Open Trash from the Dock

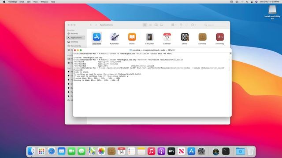pos(250,151)
